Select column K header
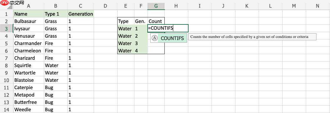 [247, 6]
